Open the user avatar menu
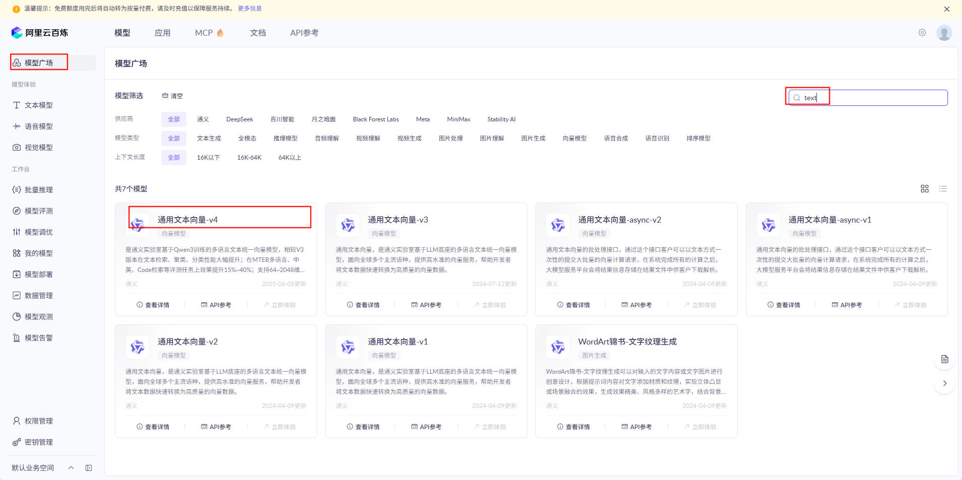Viewport: 962px width, 480px height. pos(944,33)
